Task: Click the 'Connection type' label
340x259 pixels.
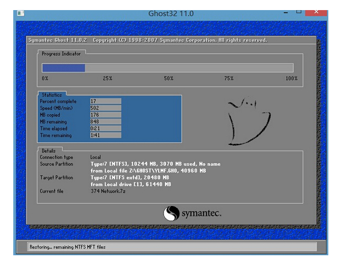Action: coord(56,157)
